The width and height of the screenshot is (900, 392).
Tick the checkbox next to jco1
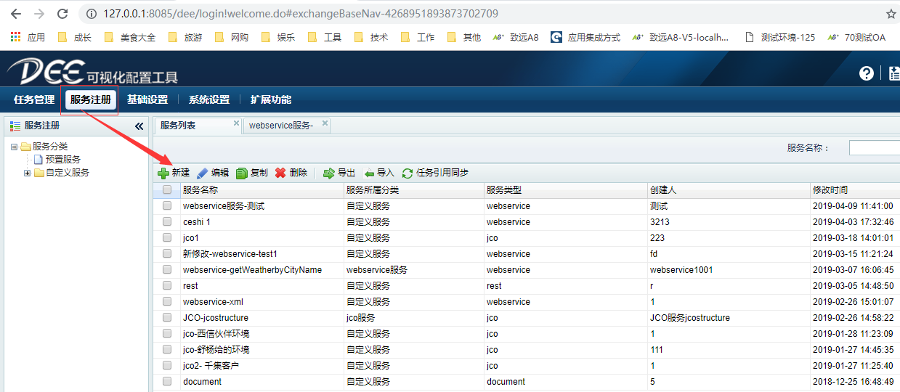(x=167, y=238)
